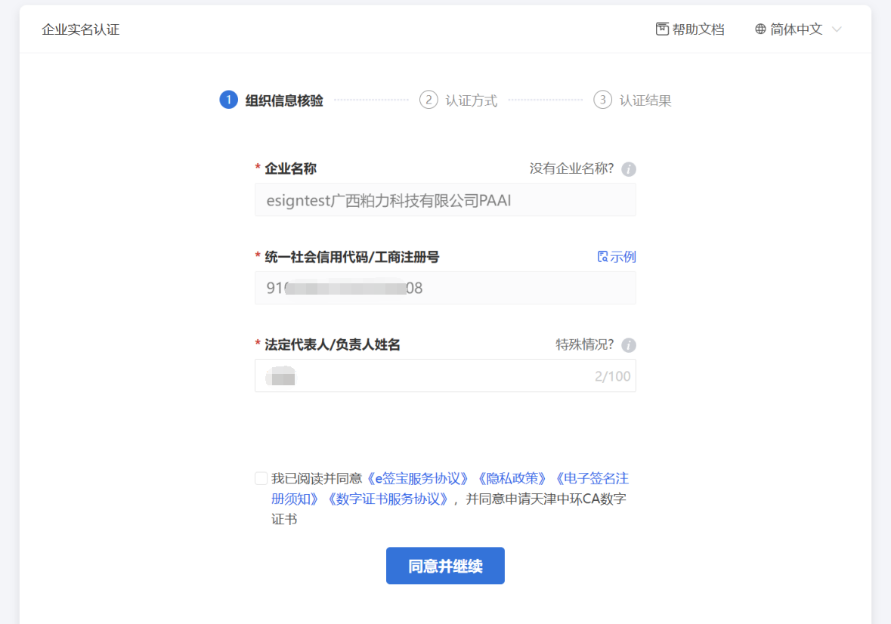The width and height of the screenshot is (891, 624).
Task: Click the 2/100 character counter
Action: click(612, 376)
